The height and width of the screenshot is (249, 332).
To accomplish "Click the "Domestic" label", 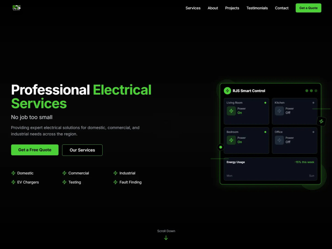I will pos(25,173).
